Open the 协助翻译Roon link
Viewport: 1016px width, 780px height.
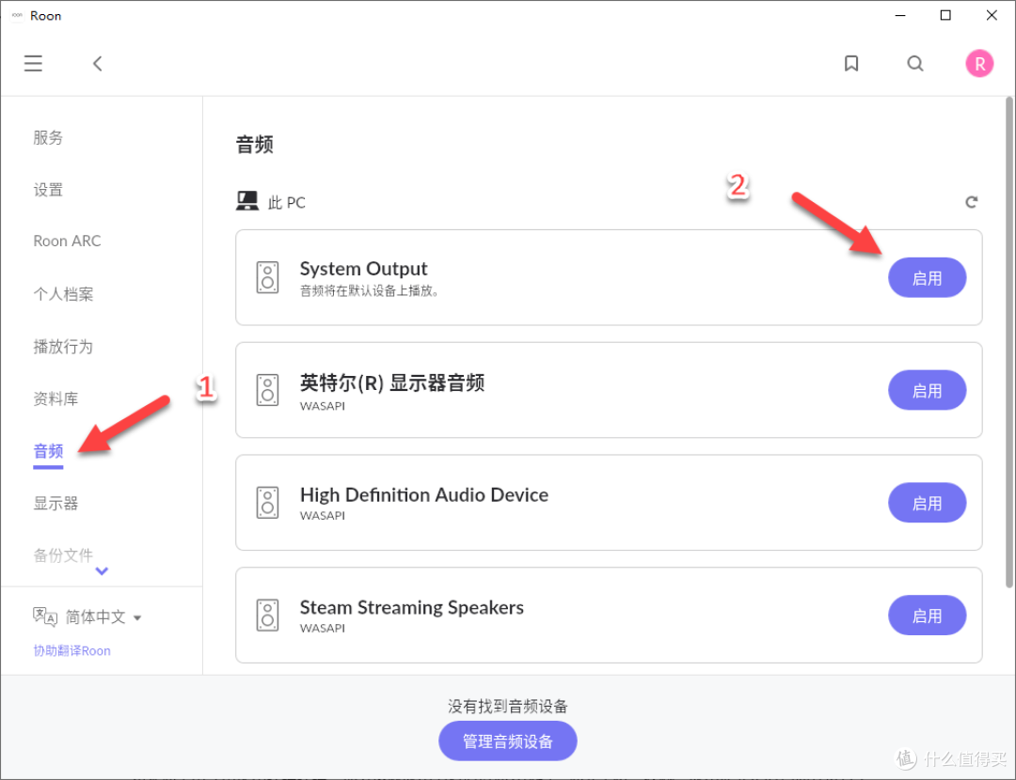coord(71,650)
